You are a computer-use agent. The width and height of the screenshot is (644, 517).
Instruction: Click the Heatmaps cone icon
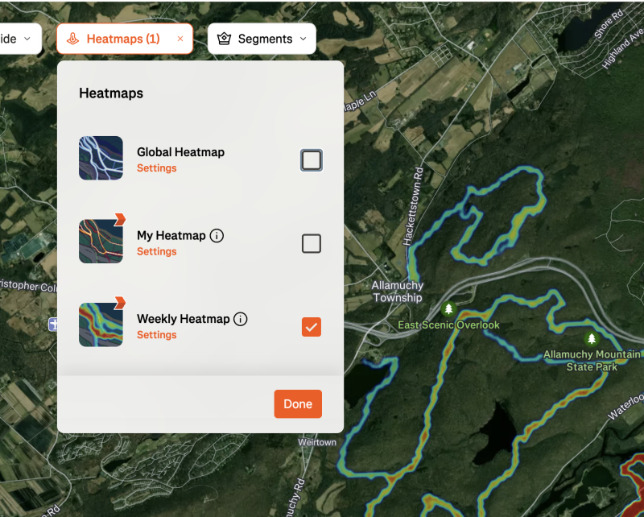click(x=72, y=39)
